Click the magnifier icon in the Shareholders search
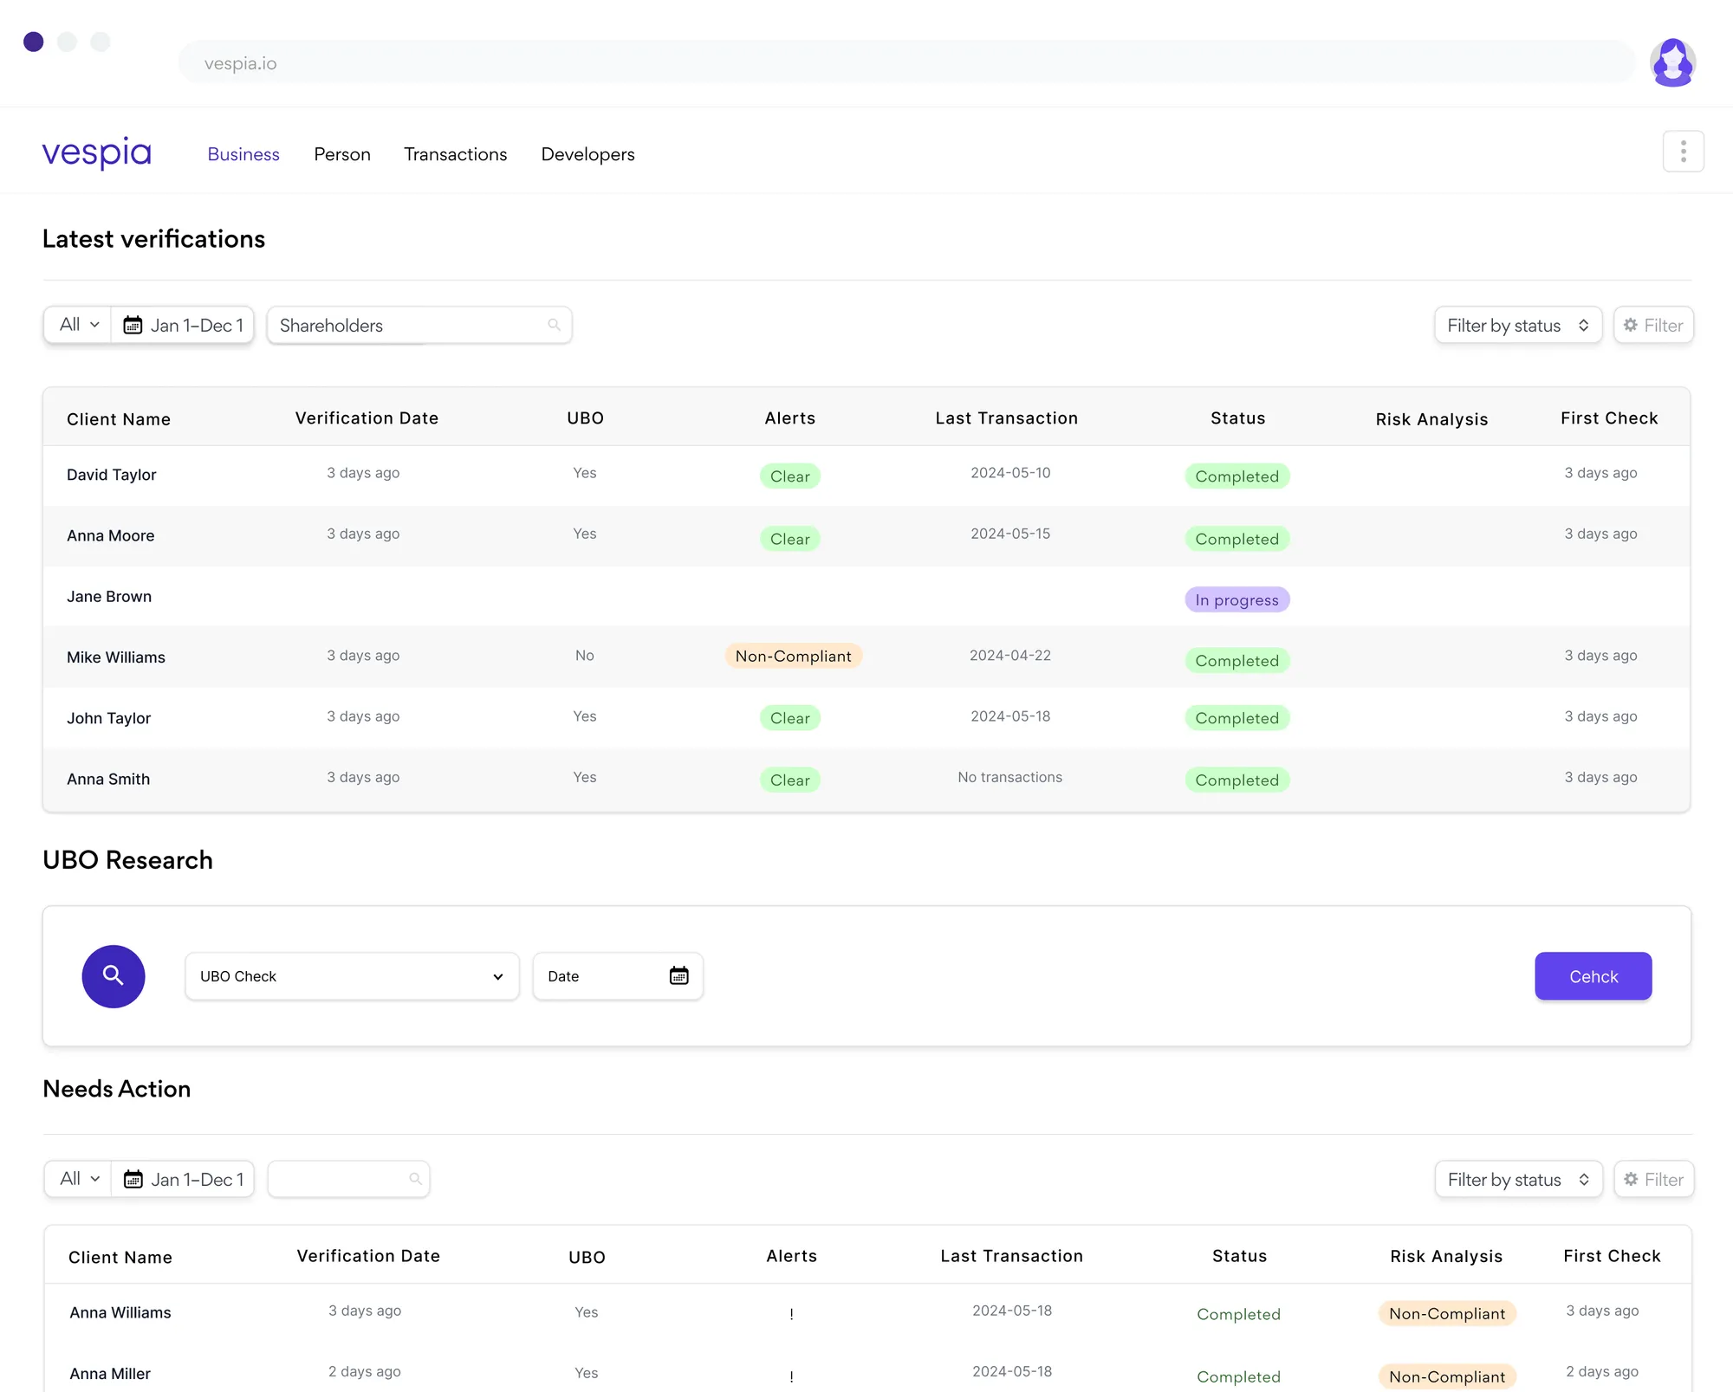Image resolution: width=1733 pixels, height=1392 pixels. [555, 325]
